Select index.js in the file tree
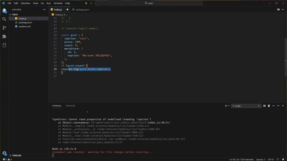287x161 pixels. point(29,18)
